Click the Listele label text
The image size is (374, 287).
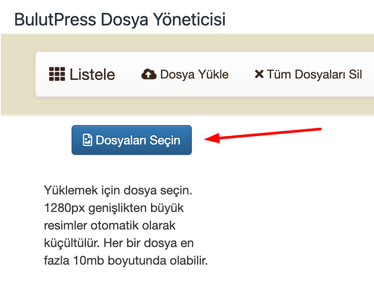[x=92, y=75]
